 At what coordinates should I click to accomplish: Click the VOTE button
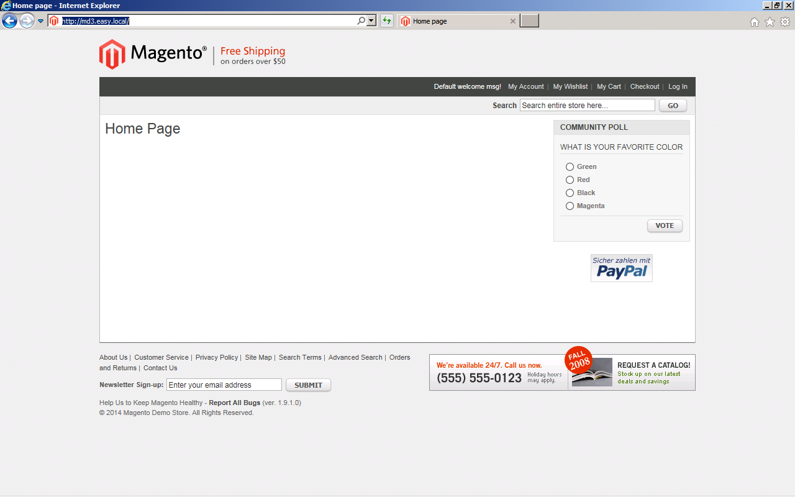coord(665,226)
